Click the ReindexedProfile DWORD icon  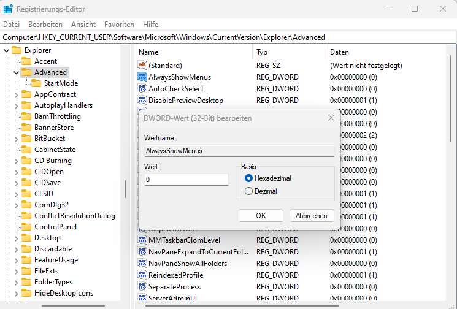point(142,275)
